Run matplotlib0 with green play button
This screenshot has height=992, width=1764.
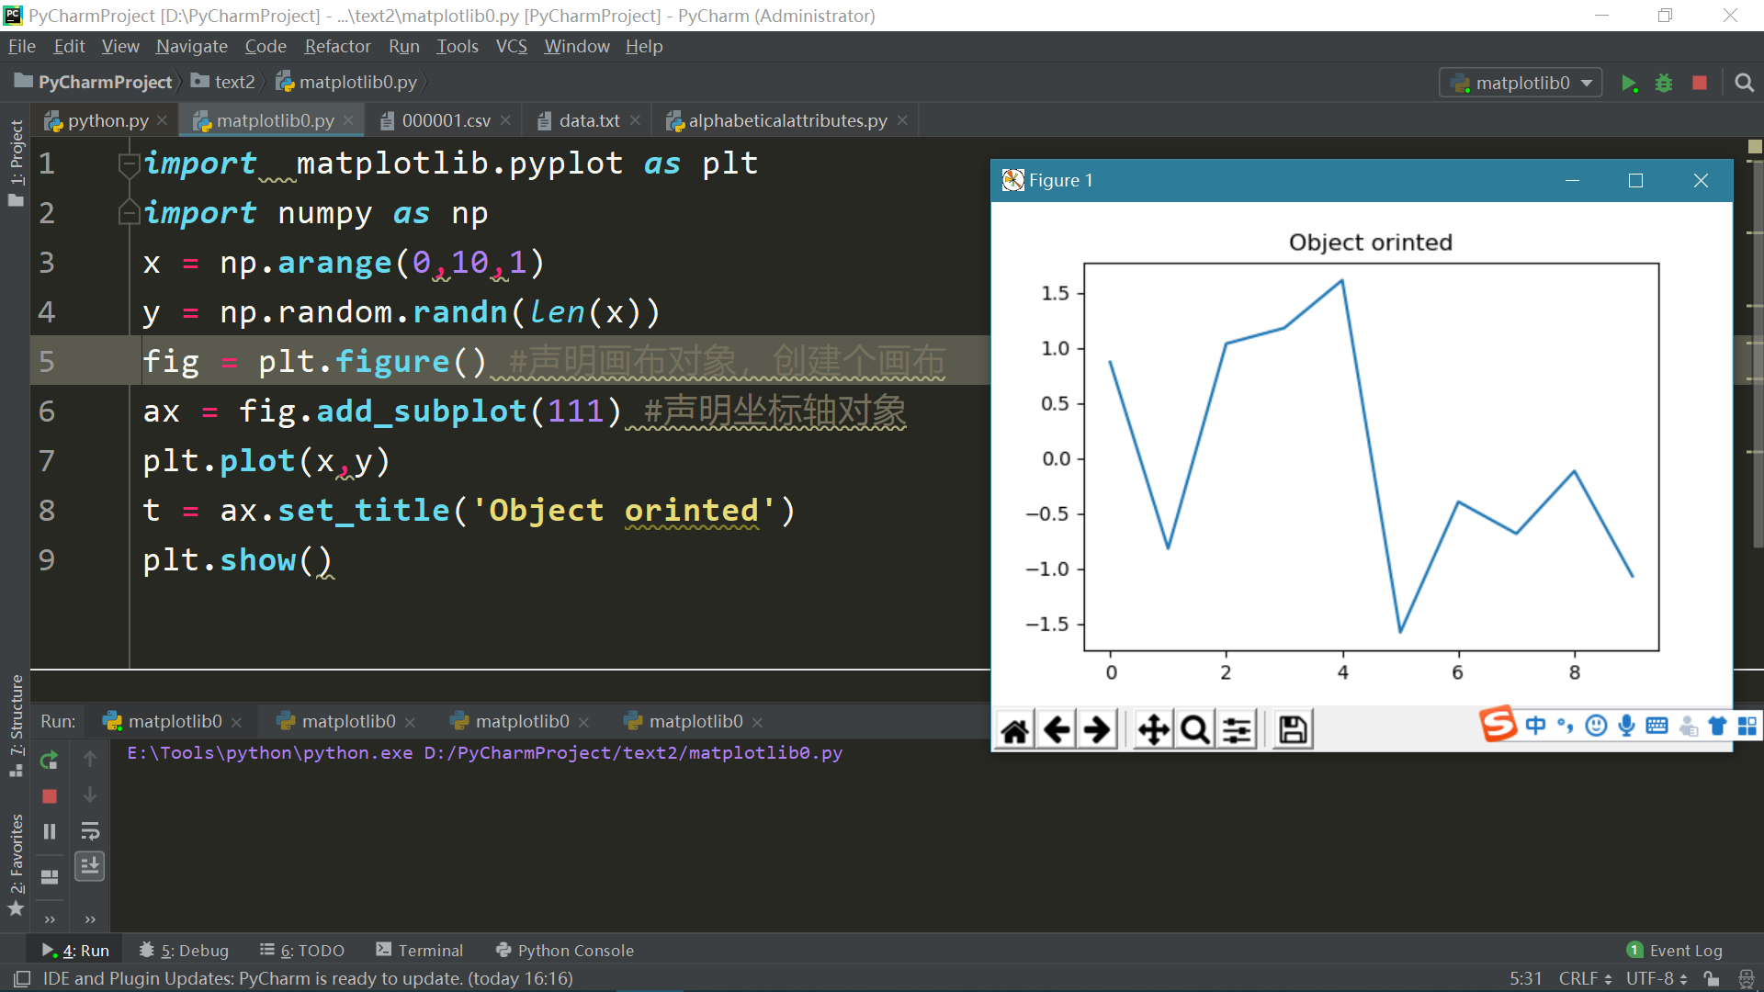1630,84
